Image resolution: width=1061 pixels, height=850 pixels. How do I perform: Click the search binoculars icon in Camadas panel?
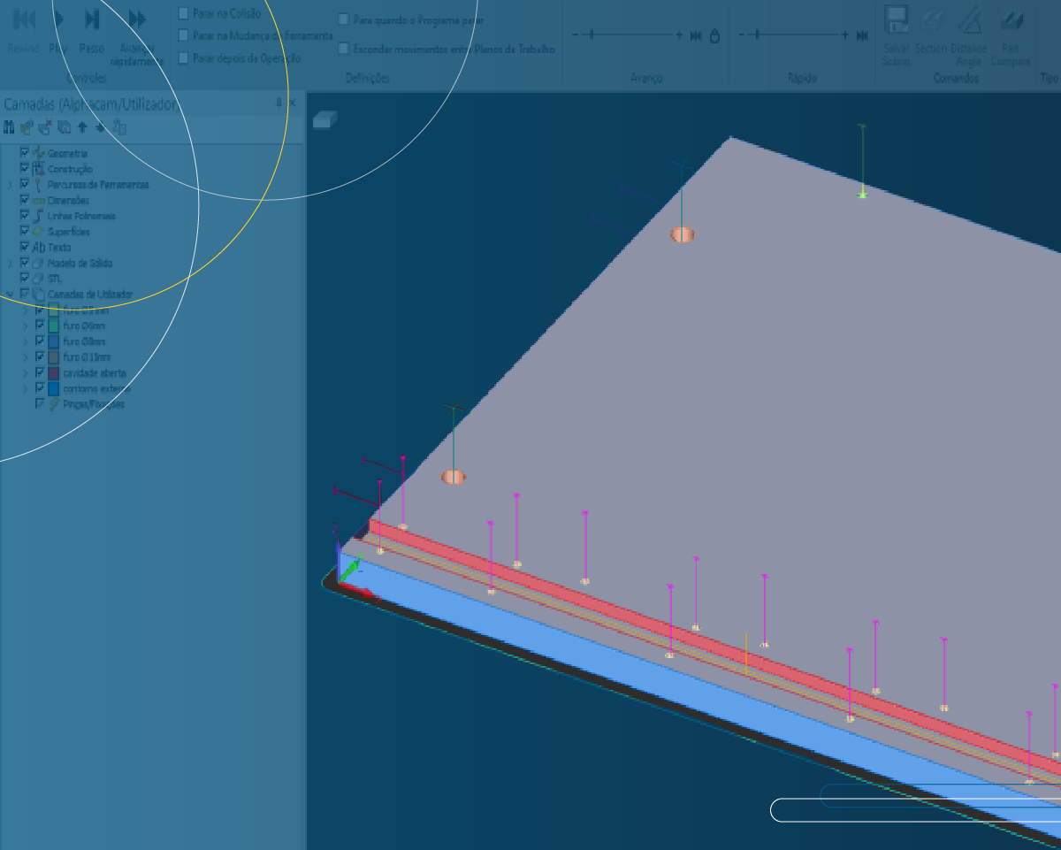click(9, 127)
